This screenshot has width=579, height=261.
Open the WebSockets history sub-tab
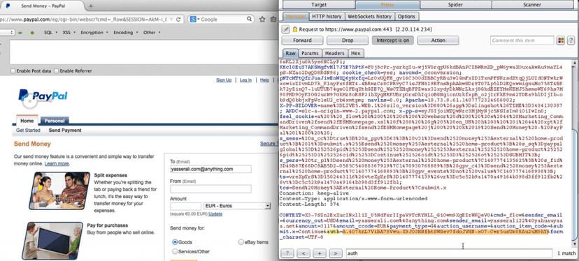370,16
